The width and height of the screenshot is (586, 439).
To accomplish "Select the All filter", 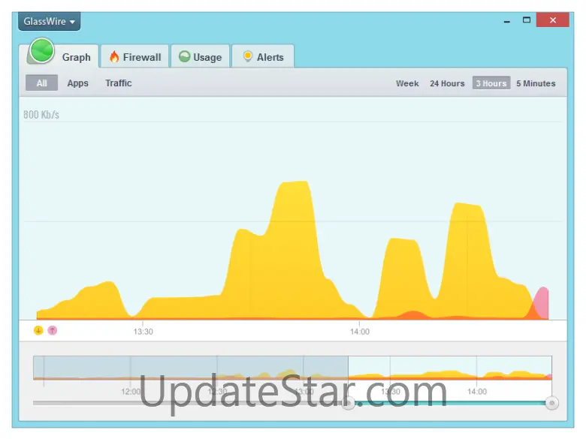I will (x=41, y=83).
